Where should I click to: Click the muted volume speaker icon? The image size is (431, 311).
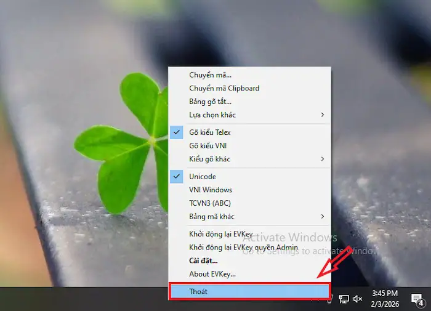tap(358, 299)
